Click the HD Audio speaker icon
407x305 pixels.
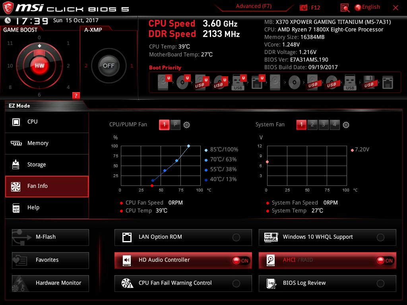pyautogui.click(x=127, y=260)
